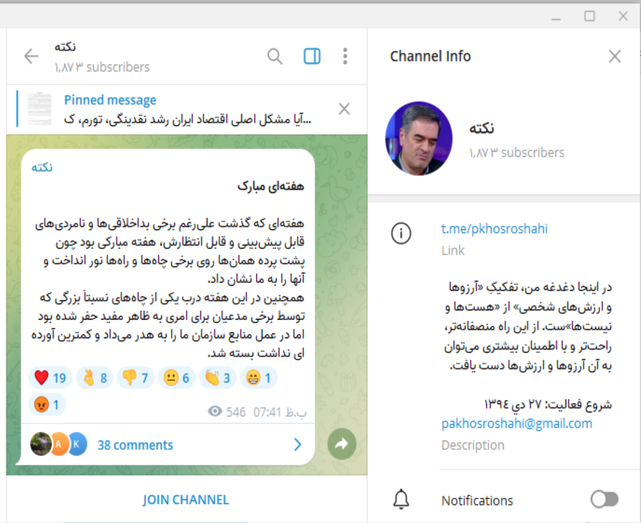641x523 pixels.
Task: Expand the comments thread via the chevron
Action: tap(297, 445)
